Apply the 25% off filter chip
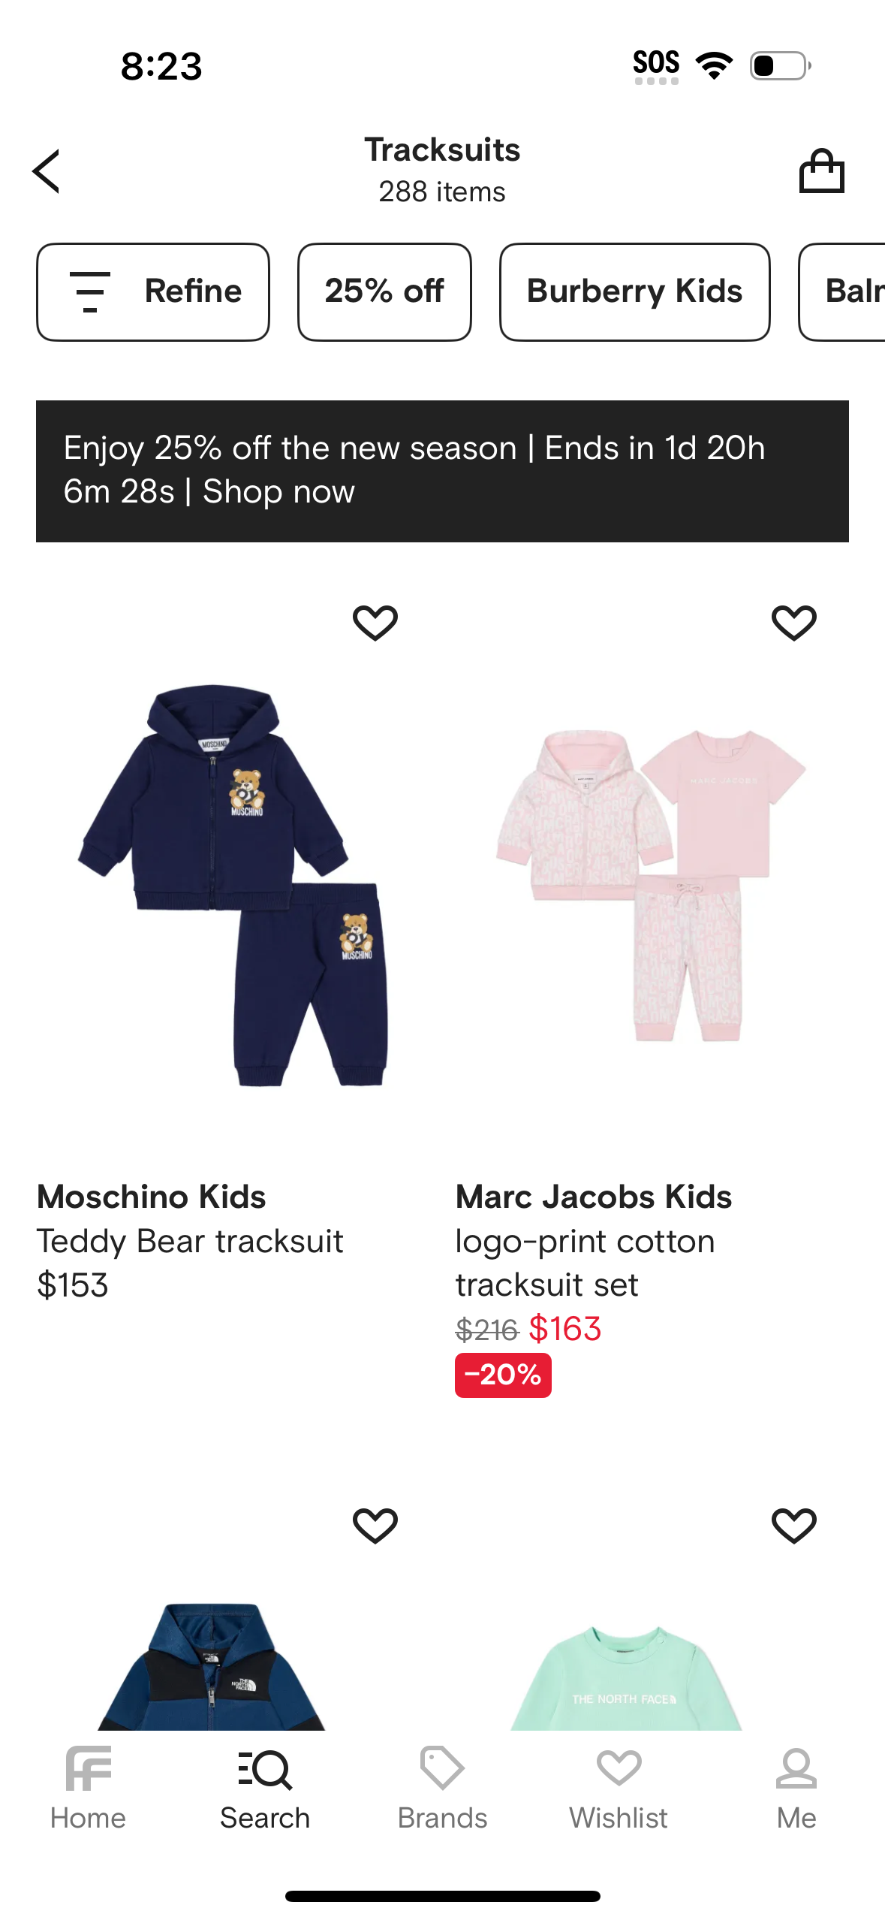Viewport: 885px width, 1920px height. (384, 291)
